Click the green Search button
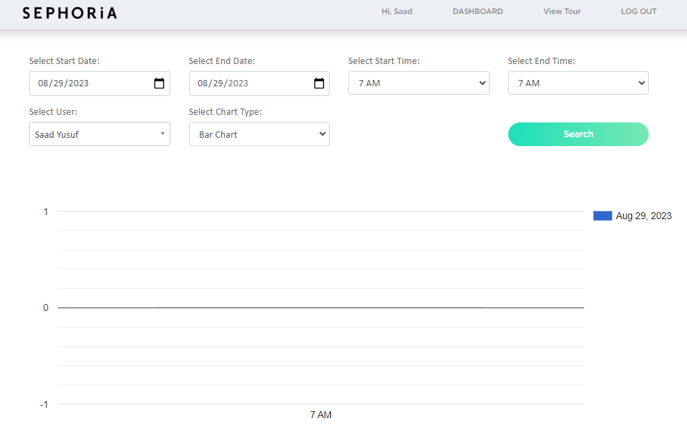 tap(579, 134)
